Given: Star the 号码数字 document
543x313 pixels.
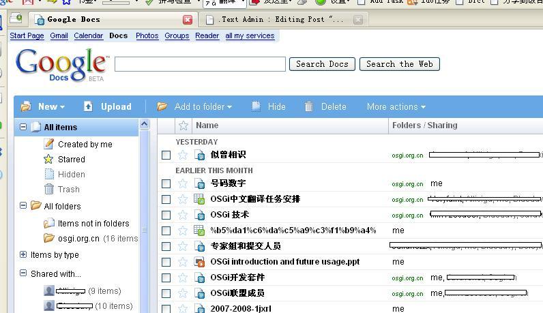Looking at the screenshot, I should point(183,183).
